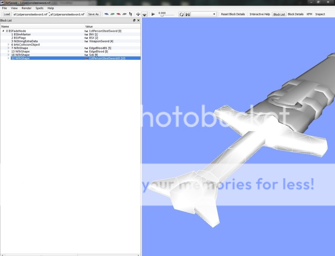This screenshot has height=256, width=335.
Task: Click the green eye view icon
Action: click(x=112, y=14)
